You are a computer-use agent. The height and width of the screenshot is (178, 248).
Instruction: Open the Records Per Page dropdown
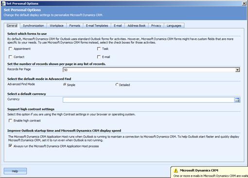tap(237, 70)
